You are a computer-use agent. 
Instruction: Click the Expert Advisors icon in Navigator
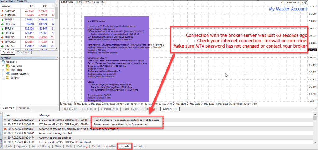8,74
